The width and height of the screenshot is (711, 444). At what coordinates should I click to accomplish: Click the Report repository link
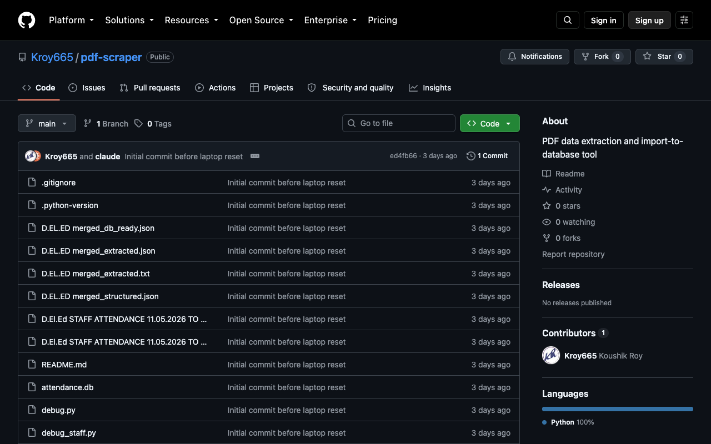click(x=573, y=254)
